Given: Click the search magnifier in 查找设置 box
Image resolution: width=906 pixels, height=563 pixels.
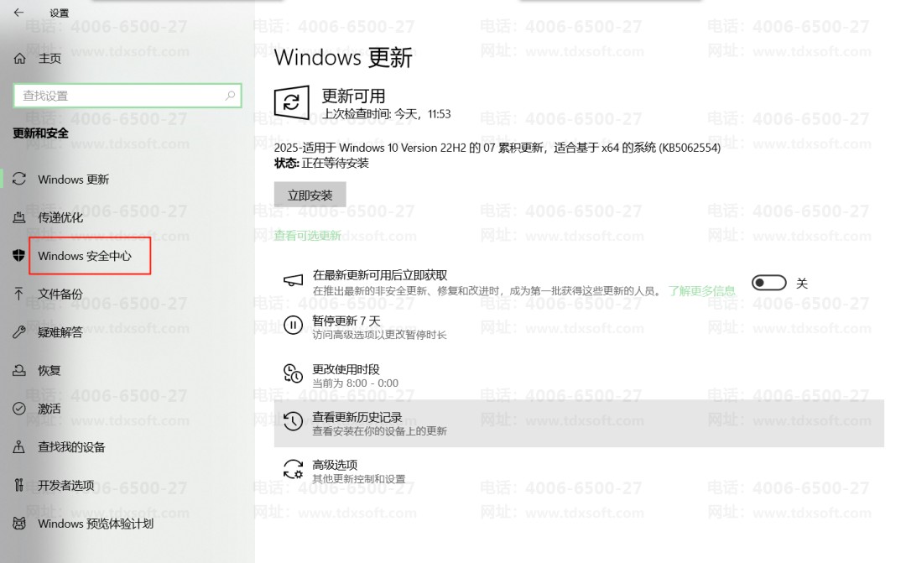Looking at the screenshot, I should (230, 96).
